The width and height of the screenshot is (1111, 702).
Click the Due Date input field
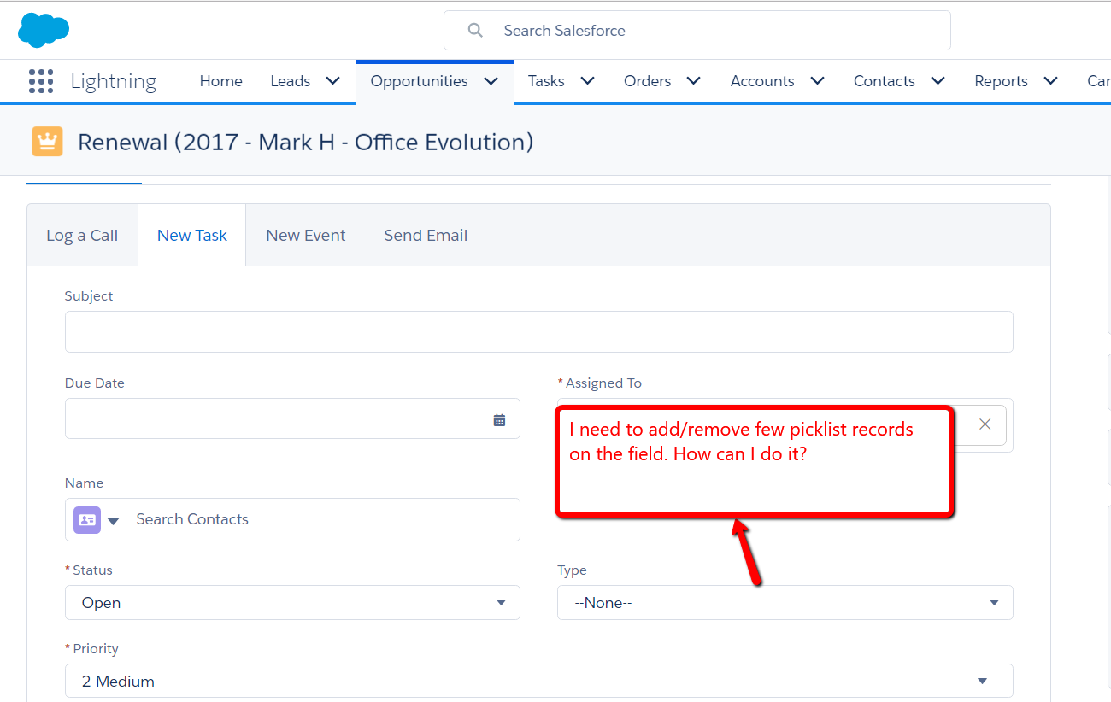[292, 418]
